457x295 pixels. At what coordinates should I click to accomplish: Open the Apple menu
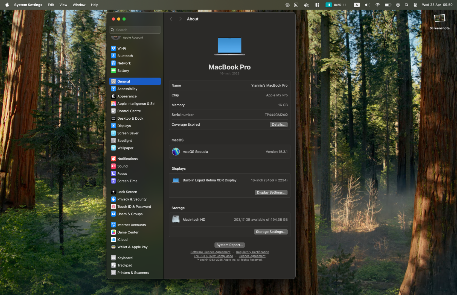click(x=7, y=5)
